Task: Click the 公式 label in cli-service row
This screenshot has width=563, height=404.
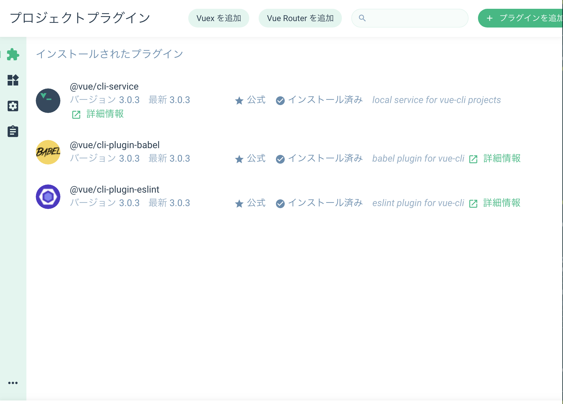Action: tap(256, 100)
